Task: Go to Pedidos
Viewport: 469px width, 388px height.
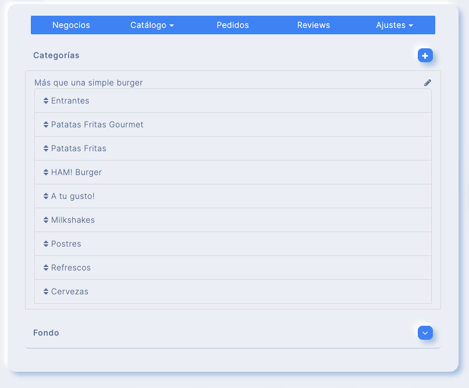Action: click(x=233, y=25)
